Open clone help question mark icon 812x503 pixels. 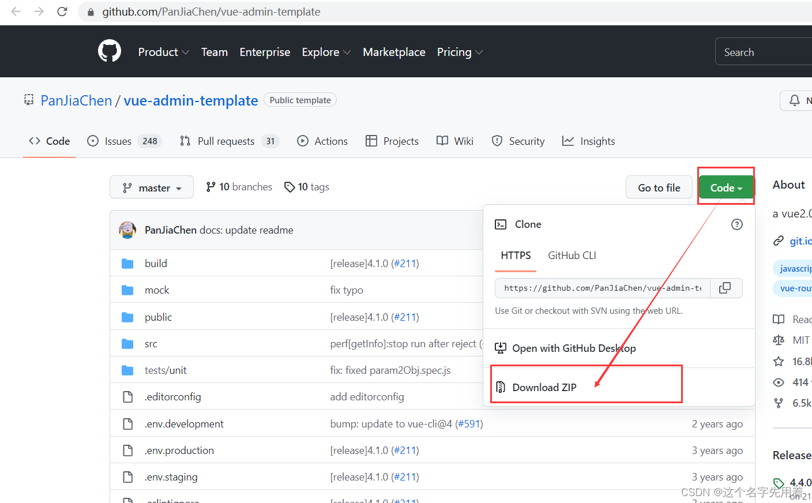(737, 224)
